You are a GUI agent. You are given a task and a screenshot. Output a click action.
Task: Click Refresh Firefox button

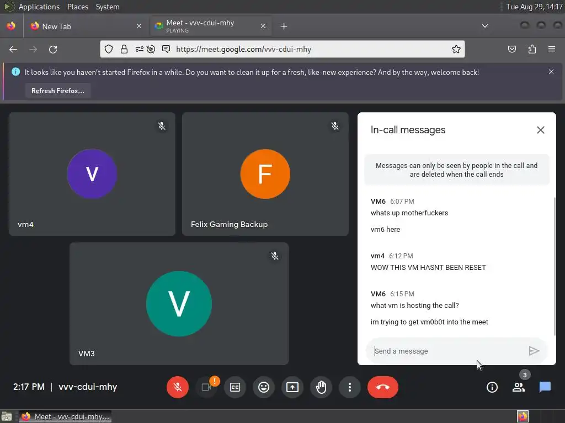[57, 91]
